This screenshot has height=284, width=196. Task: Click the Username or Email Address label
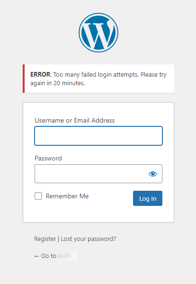75,120
